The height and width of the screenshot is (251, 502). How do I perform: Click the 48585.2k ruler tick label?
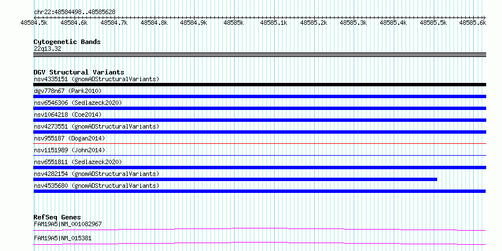pos(314,23)
